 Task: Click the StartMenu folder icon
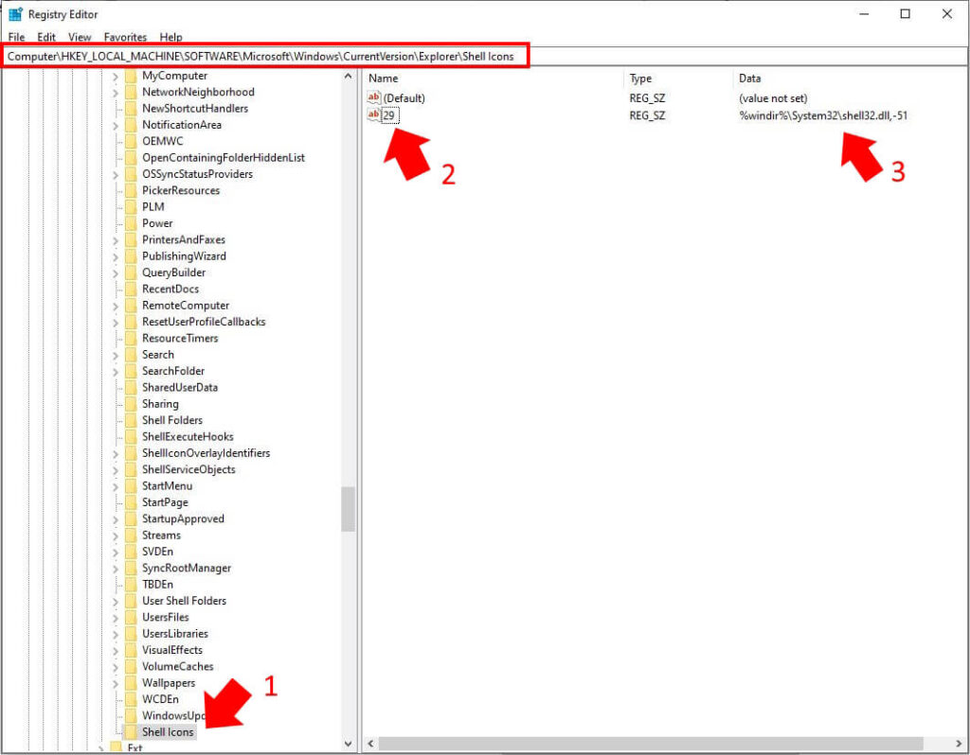[131, 485]
